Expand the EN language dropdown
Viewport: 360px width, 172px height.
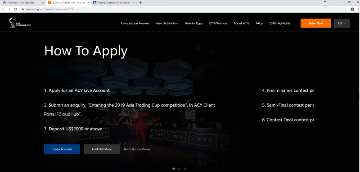click(x=342, y=23)
